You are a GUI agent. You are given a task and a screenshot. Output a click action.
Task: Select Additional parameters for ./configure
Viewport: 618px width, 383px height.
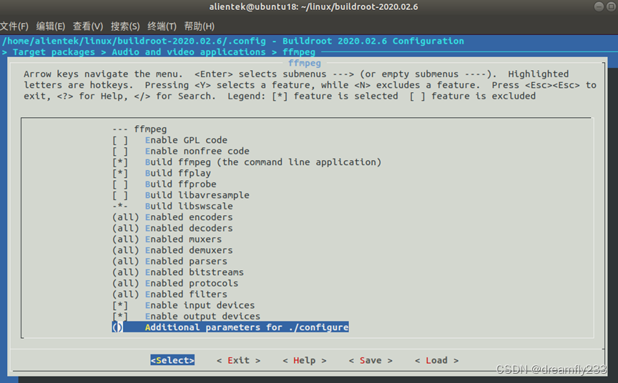[230, 327]
